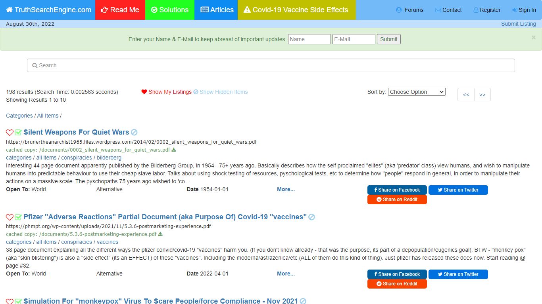Share Silent Weapons listing on Facebook
The image size is (542, 304).
[x=397, y=190]
